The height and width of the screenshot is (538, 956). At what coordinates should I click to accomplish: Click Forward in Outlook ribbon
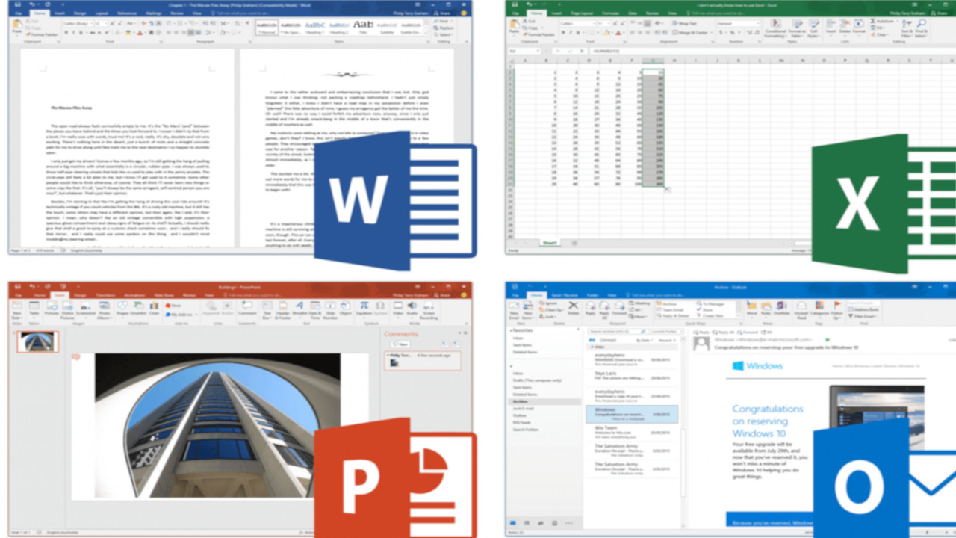(618, 309)
